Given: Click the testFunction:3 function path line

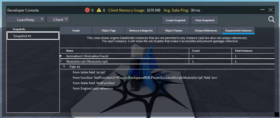Looking at the screenshot, I should (145, 78).
